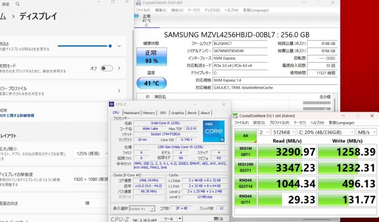Click the SAMSUNG MZVL4256HBJD-00BL7 drive title
Screen dimensions: 379x222
click(236, 35)
